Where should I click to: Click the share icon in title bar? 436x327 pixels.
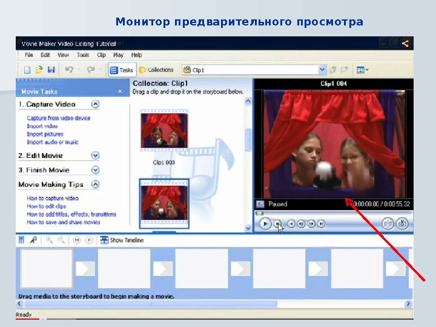coord(405,44)
